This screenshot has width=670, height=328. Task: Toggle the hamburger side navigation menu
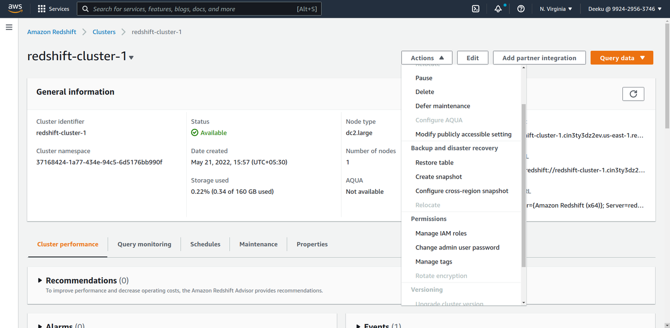9,27
